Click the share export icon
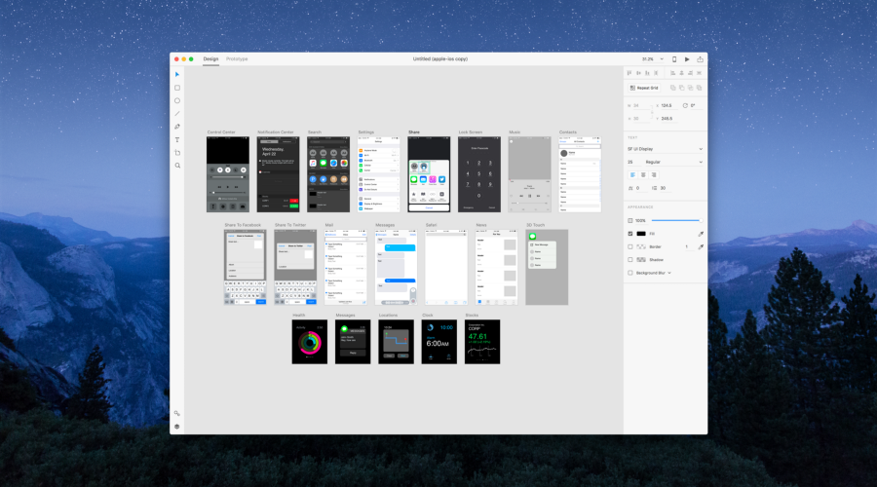This screenshot has height=487, width=877. 700,59
